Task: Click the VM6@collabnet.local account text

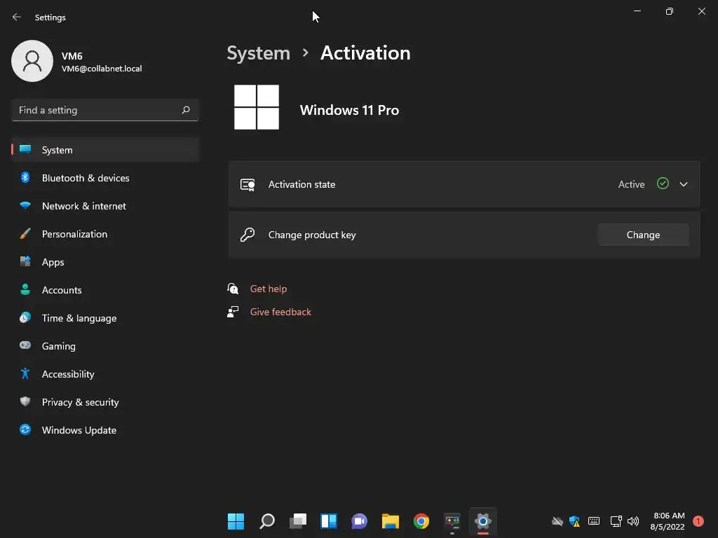Action: click(x=102, y=69)
